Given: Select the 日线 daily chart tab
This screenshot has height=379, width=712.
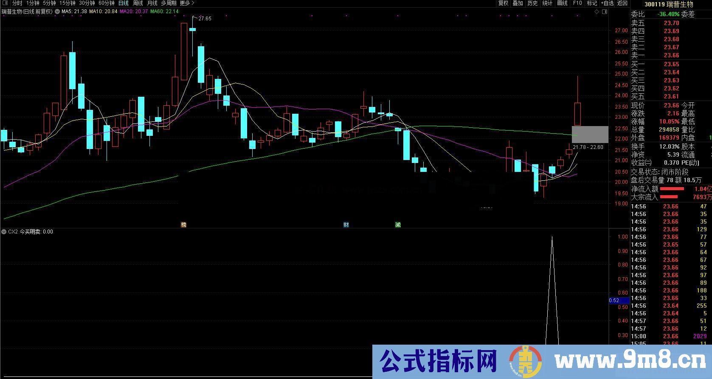Looking at the screenshot, I should 123,3.
